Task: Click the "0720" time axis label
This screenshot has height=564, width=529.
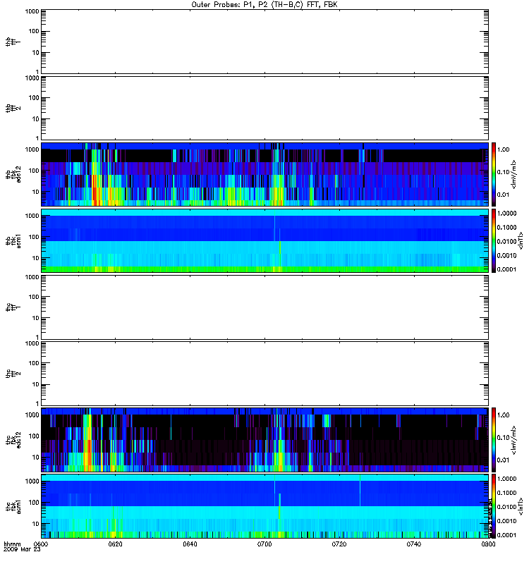Action: pos(339,544)
